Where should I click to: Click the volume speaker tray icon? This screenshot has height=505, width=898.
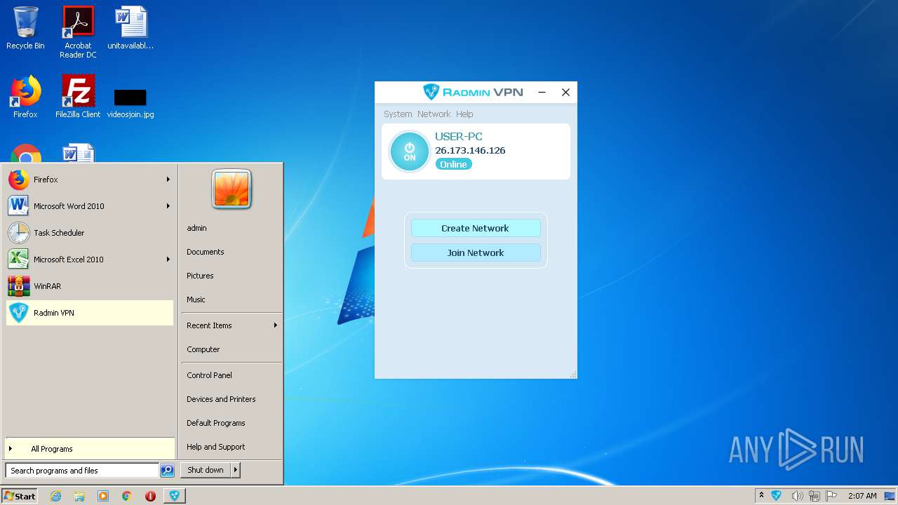[796, 496]
